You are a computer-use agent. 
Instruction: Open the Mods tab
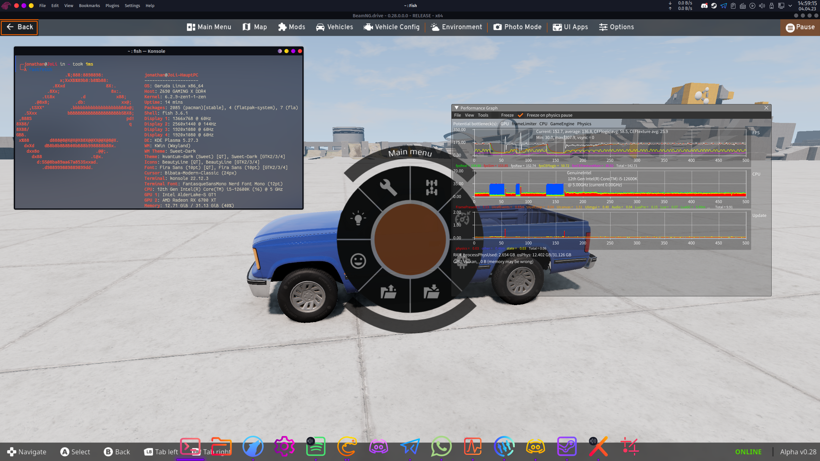point(292,27)
